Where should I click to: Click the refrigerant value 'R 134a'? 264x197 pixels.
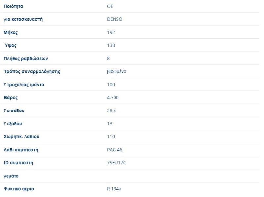tap(114, 189)
